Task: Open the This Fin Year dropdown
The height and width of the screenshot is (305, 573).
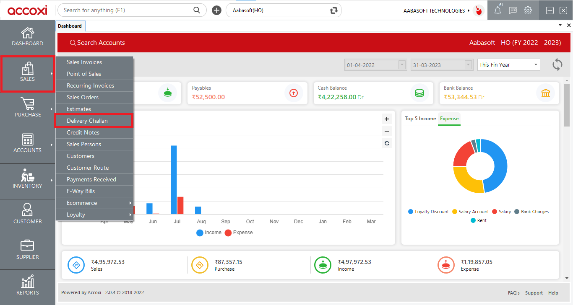Action: pyautogui.click(x=509, y=65)
